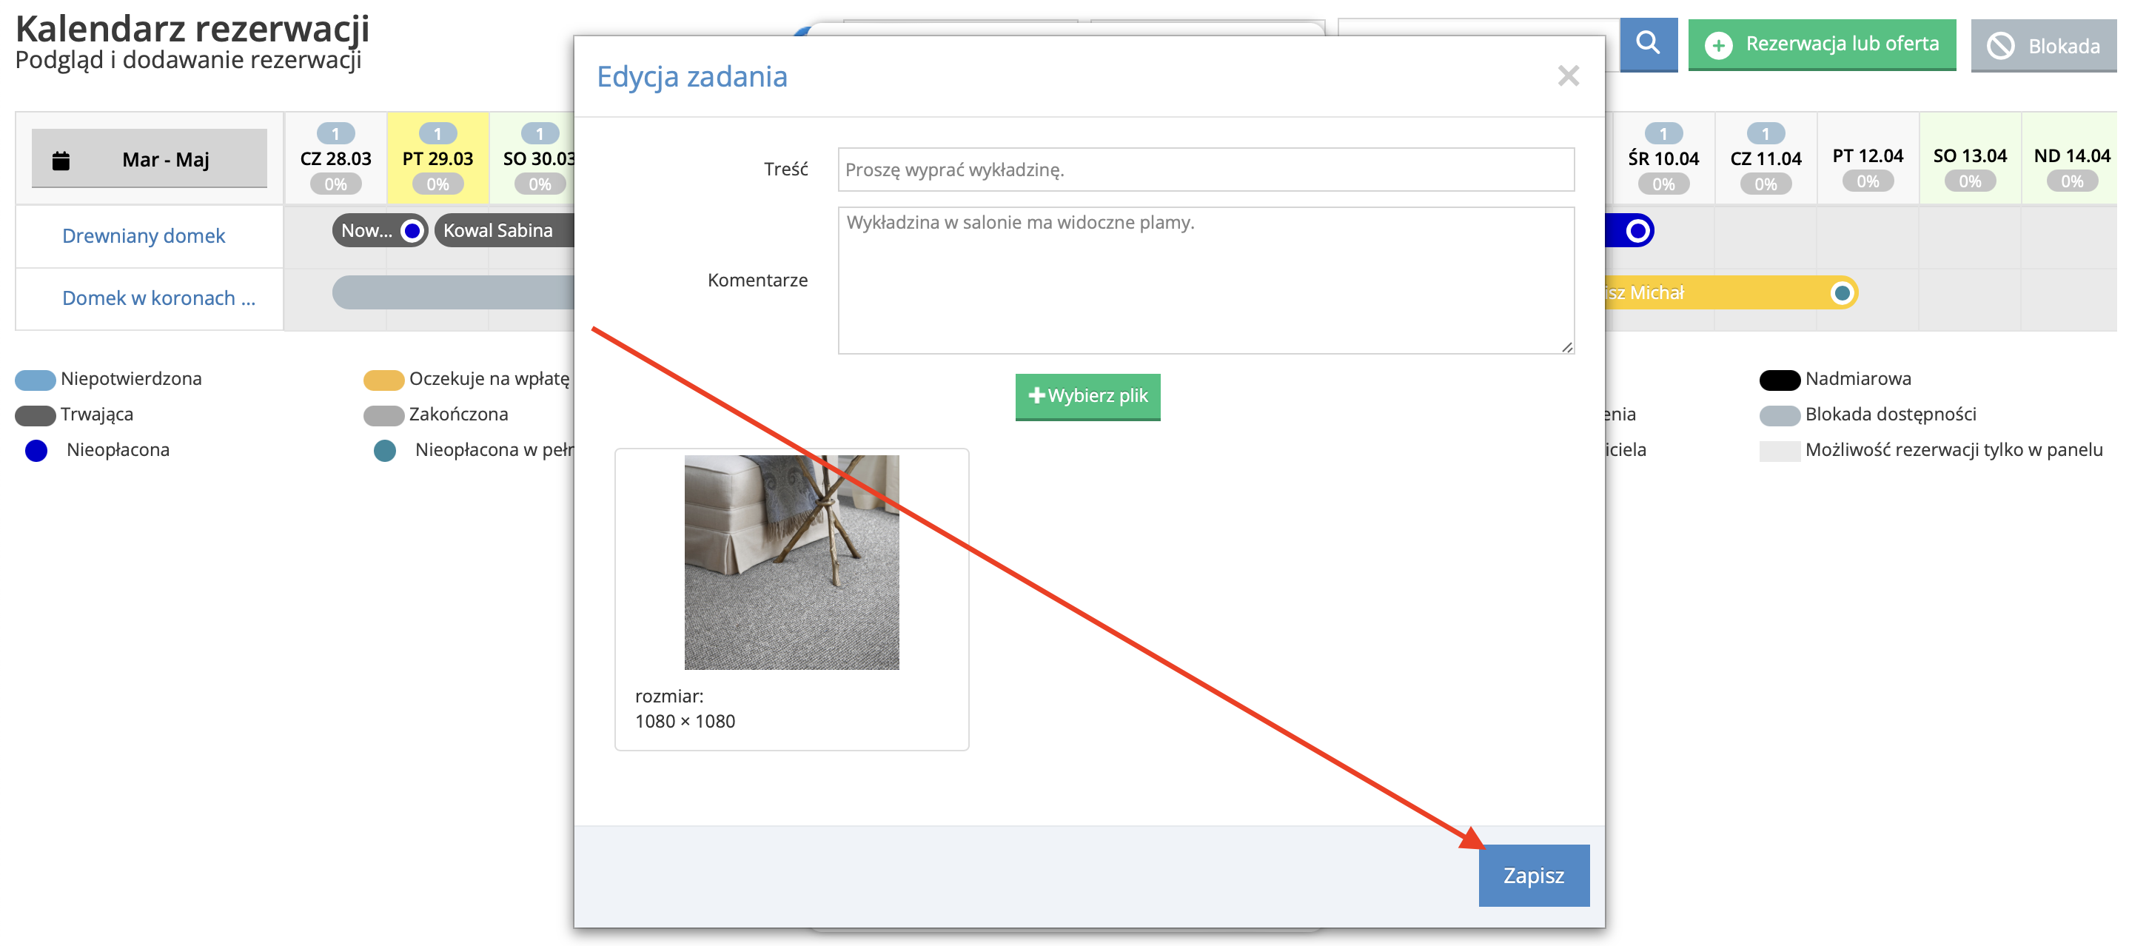This screenshot has height=946, width=2129.
Task: Click the Zakończona legend swatch
Action: click(x=383, y=415)
